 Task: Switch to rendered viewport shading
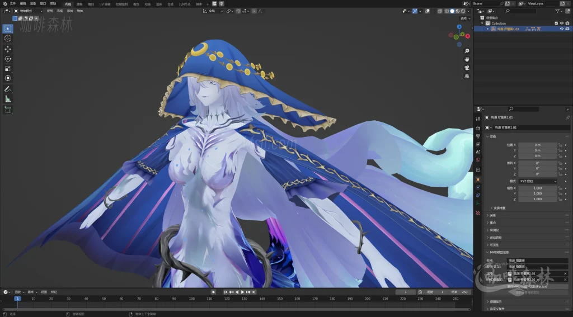(463, 11)
